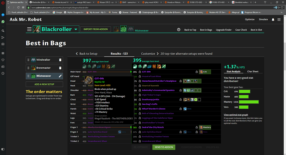Edit the Mistweaver setup with the pencil icon
Image resolution: width=286 pixels, height=155 pixels.
pos(60,76)
